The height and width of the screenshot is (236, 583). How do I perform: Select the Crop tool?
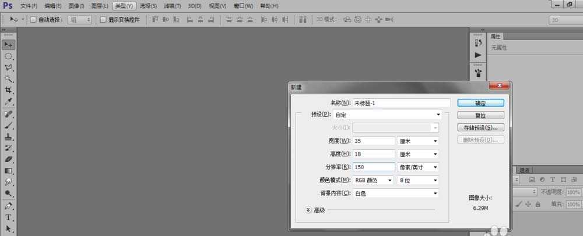click(x=8, y=90)
